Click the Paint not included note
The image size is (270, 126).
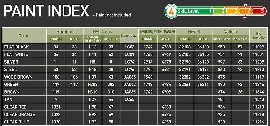[112, 15]
